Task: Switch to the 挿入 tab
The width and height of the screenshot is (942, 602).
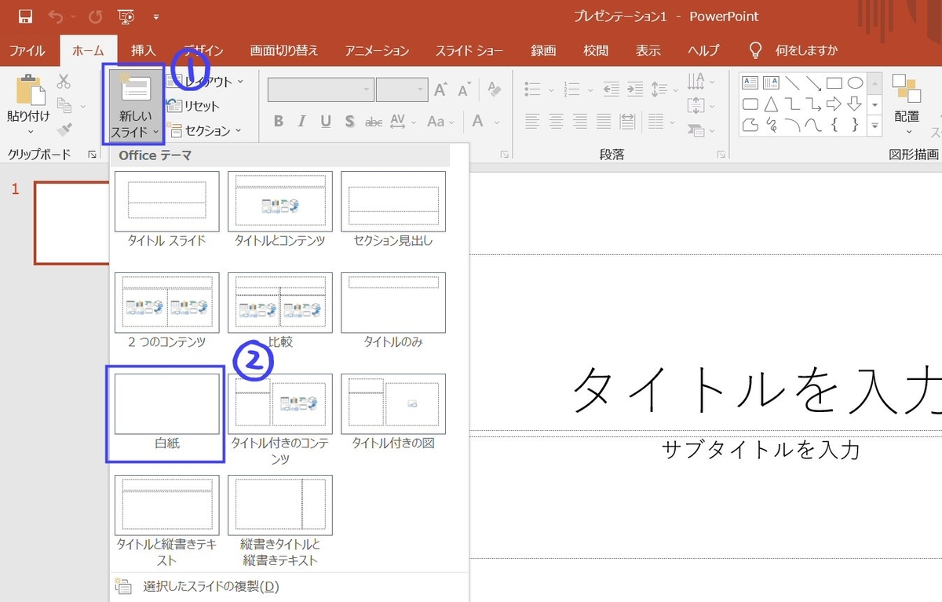Action: (144, 50)
